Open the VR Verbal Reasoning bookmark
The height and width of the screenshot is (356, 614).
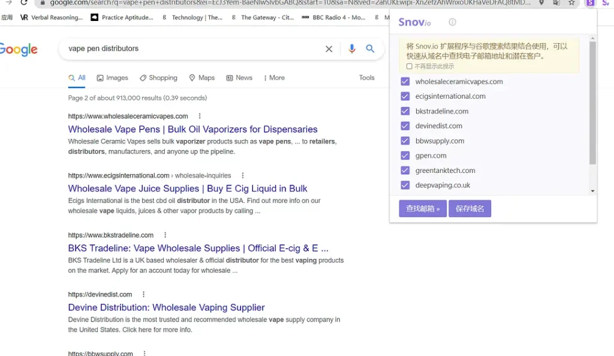click(x=52, y=18)
